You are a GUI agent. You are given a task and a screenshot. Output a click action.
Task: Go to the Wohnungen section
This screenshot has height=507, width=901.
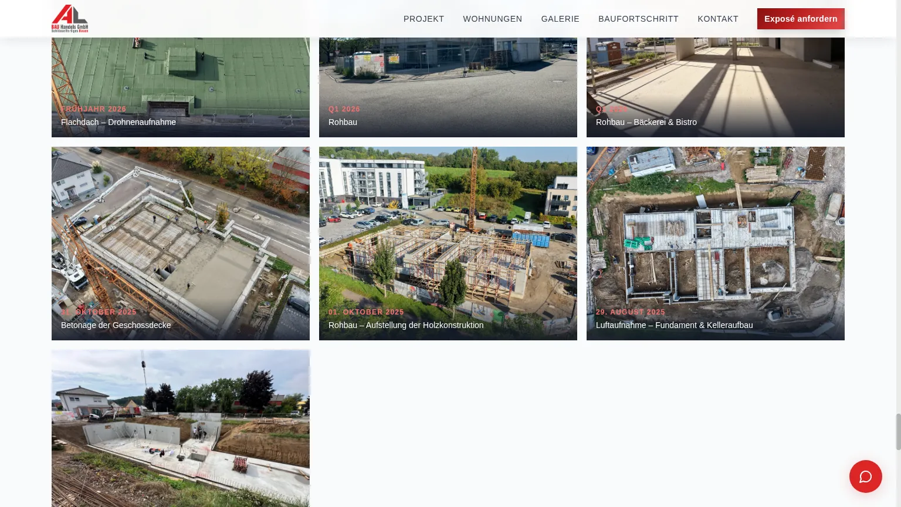click(492, 19)
